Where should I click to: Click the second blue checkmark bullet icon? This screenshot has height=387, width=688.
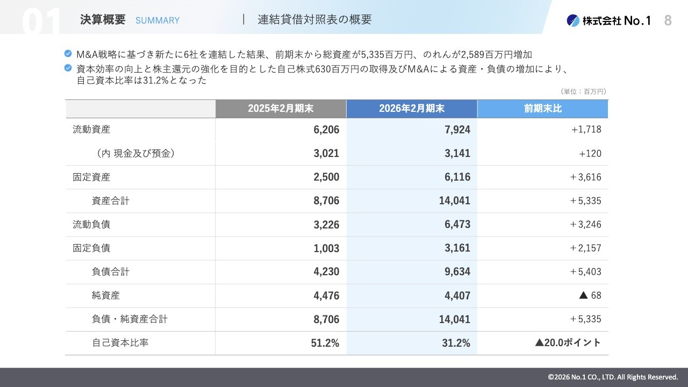[68, 68]
